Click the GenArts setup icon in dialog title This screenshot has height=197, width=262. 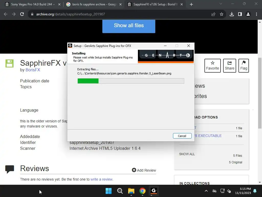click(x=70, y=46)
